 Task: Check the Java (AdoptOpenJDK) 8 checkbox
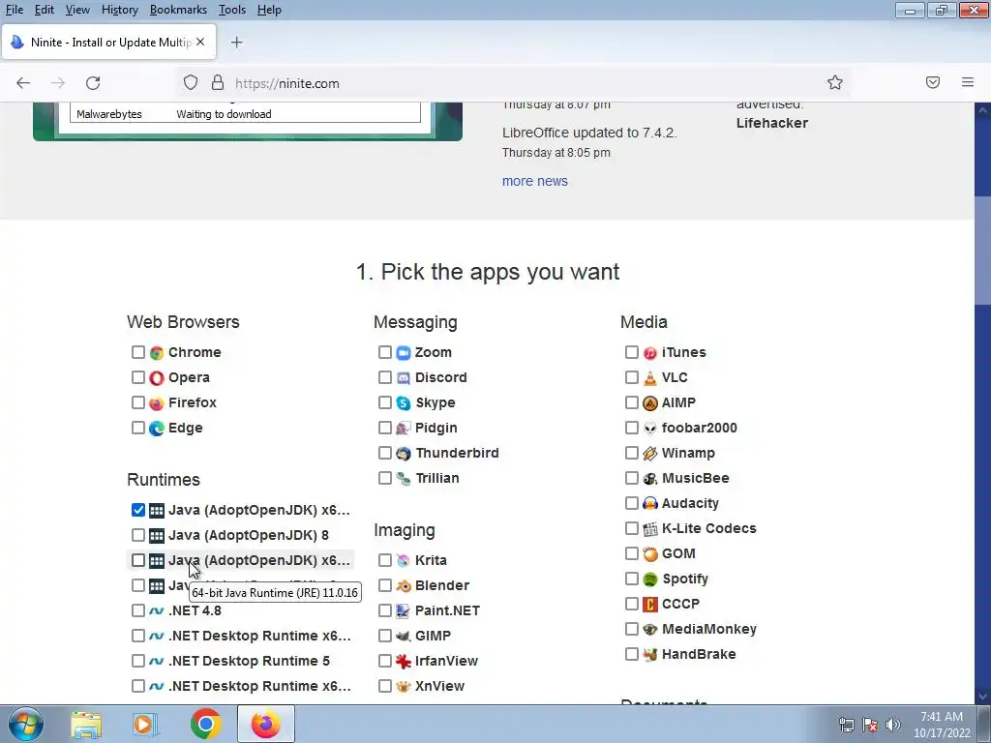[138, 535]
